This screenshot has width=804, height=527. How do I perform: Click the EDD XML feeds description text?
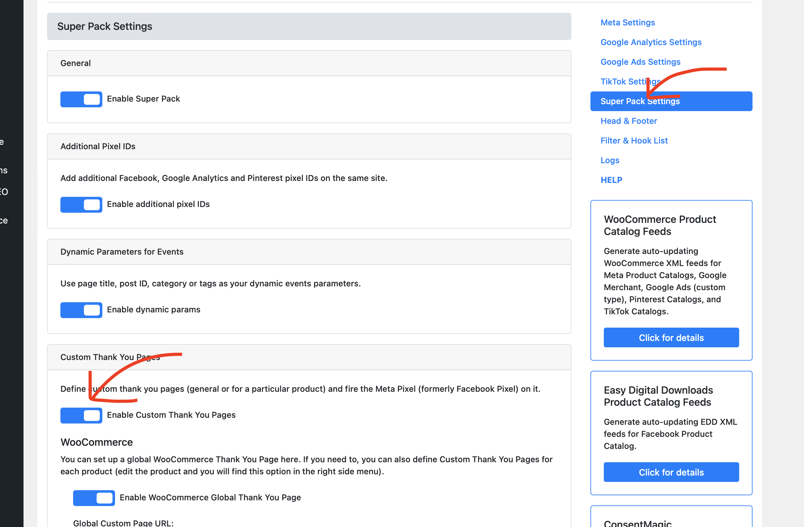coord(670,434)
